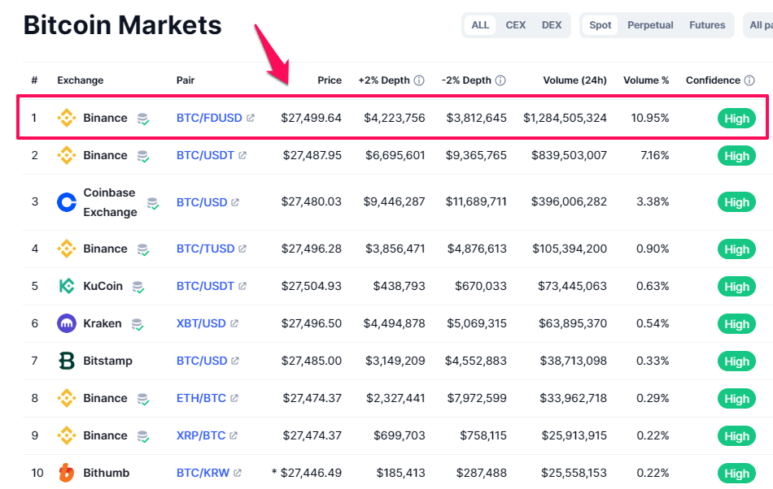Click the +2% Depth info icon
The width and height of the screenshot is (773, 489).
pyautogui.click(x=419, y=80)
